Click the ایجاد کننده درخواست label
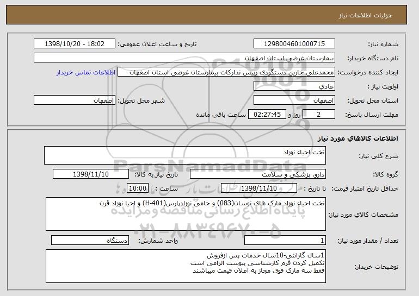419x296 pixels. coord(368,73)
